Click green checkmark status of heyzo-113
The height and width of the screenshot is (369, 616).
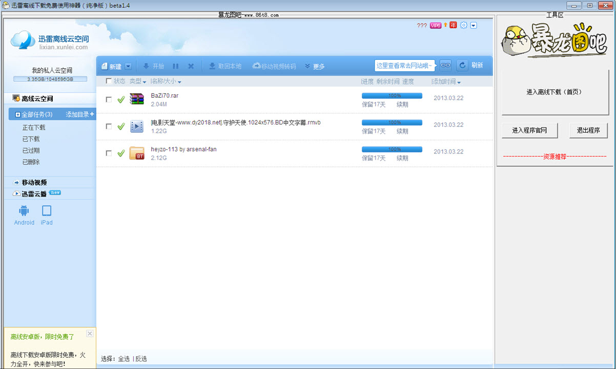coord(121,153)
